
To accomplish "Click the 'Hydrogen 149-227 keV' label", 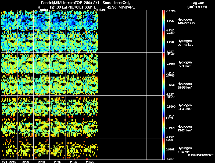I will tap(186, 21).
